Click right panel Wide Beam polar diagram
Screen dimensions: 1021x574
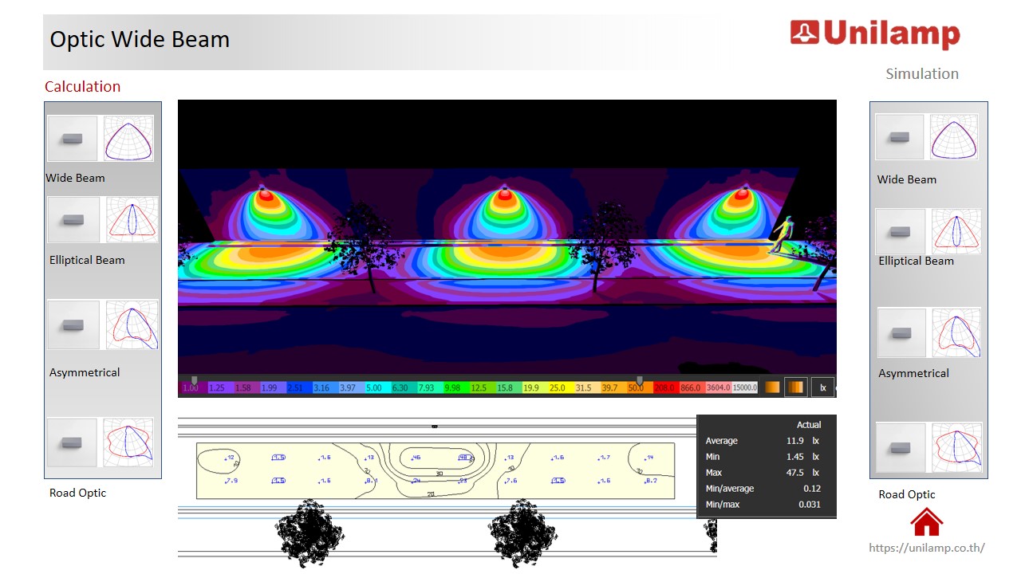coord(954,137)
